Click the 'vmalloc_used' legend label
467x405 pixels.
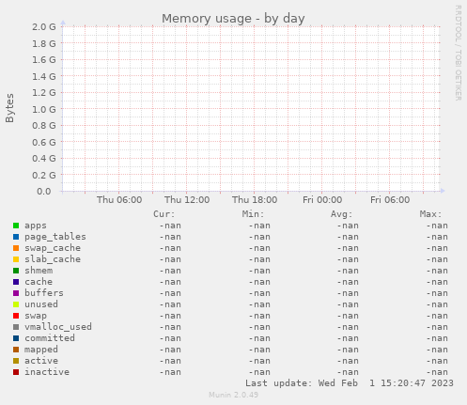click(58, 327)
